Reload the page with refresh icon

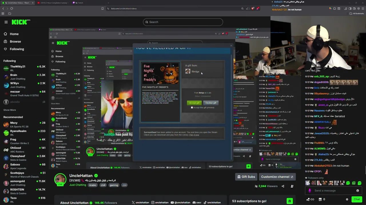click(12, 9)
